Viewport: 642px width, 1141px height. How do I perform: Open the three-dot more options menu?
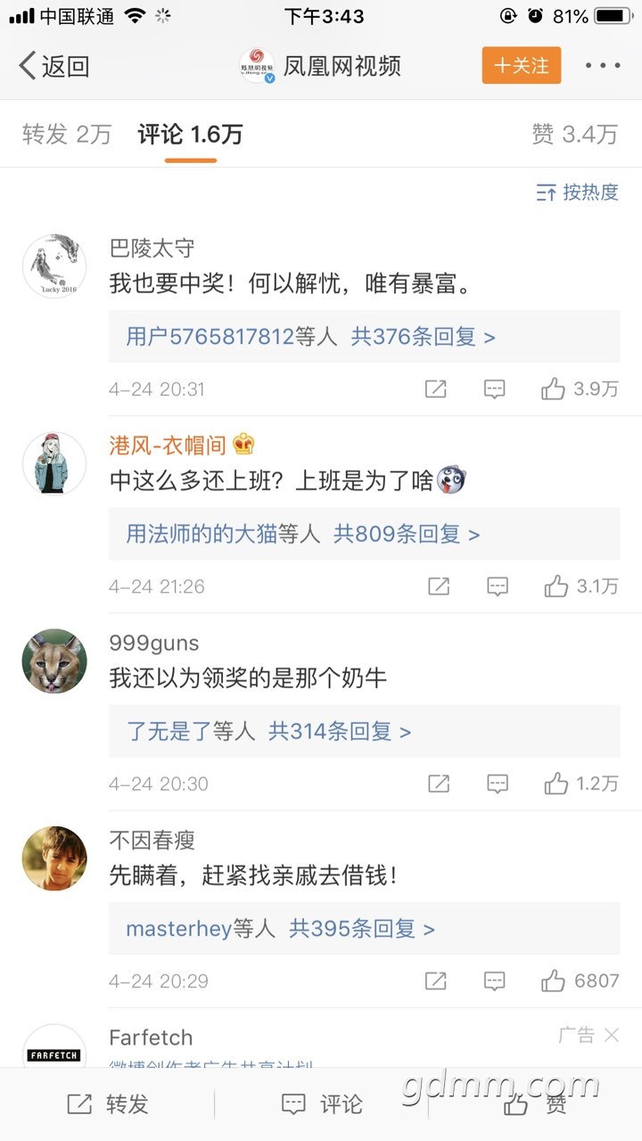pyautogui.click(x=603, y=66)
